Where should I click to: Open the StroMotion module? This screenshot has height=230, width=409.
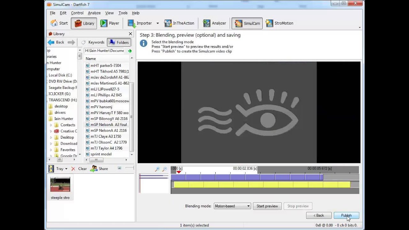[x=279, y=23]
